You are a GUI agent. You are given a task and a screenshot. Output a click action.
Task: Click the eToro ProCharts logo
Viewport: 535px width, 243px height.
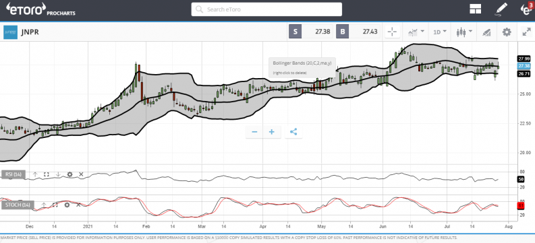click(x=41, y=9)
